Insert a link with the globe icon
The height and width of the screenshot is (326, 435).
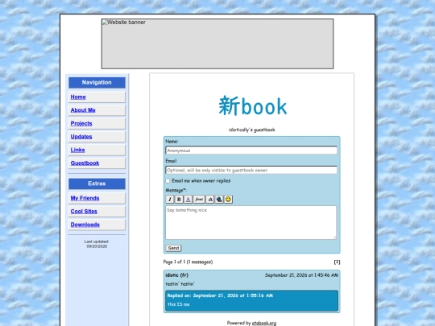[219, 200]
